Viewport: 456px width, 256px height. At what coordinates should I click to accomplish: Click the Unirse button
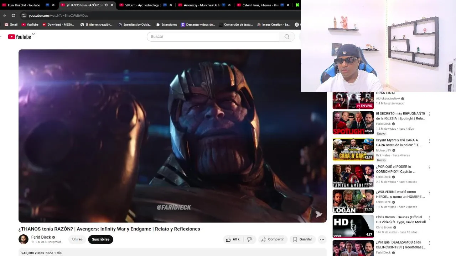coord(77,239)
